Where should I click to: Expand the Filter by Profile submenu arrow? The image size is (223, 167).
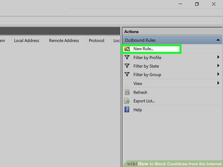218,57
